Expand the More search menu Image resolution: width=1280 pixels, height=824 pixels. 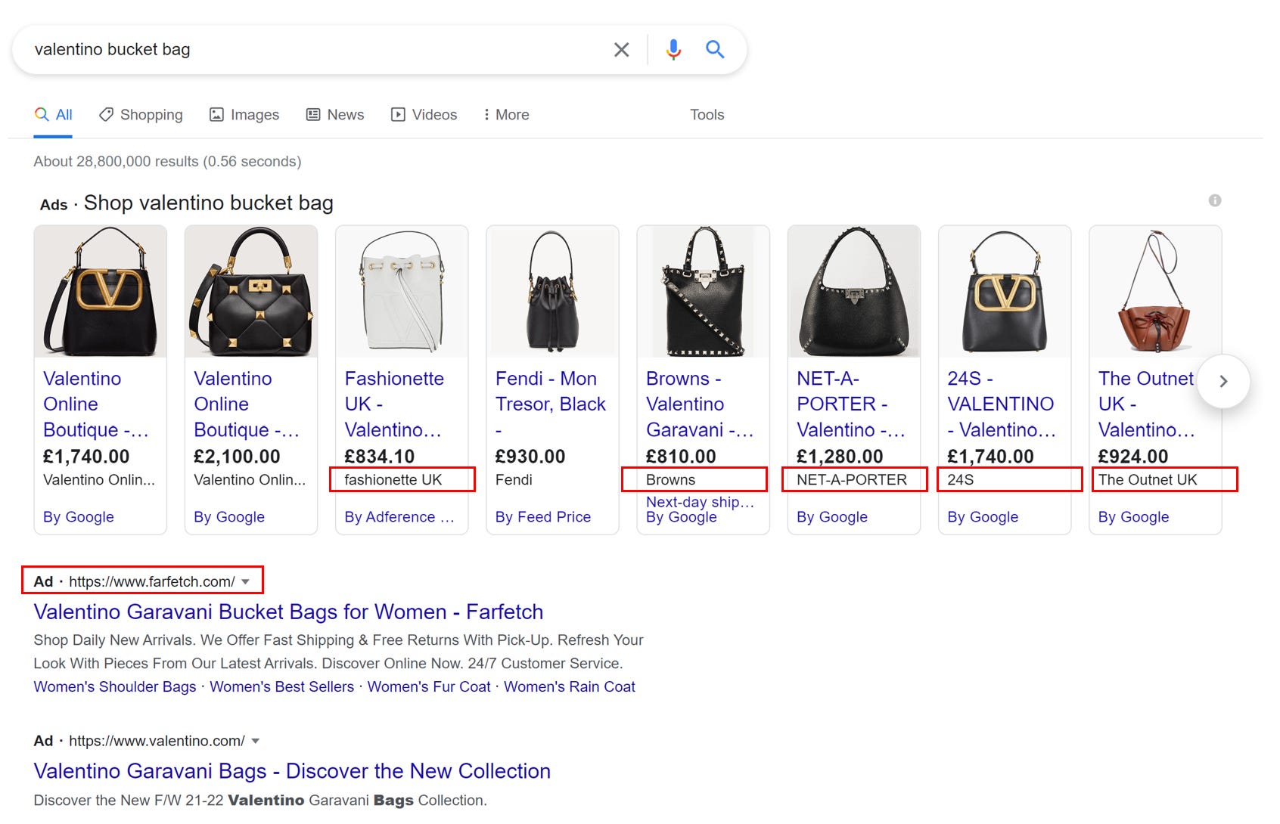(506, 115)
